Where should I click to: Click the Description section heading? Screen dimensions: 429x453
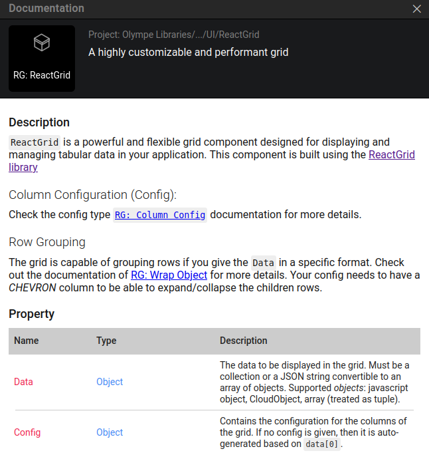(39, 122)
